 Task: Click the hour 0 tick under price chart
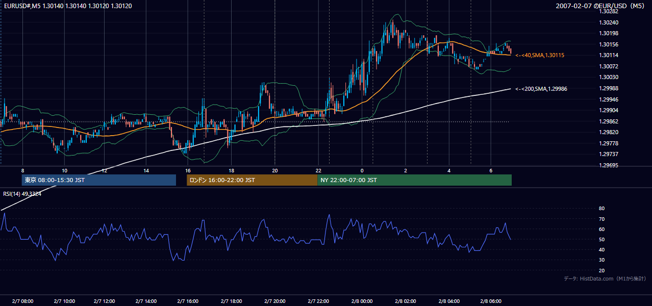(362, 170)
